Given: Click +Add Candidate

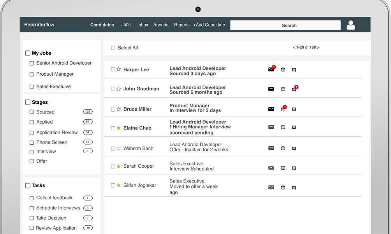Looking at the screenshot, I should coord(209,25).
